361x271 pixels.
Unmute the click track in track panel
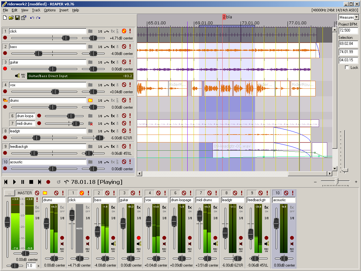pos(124,31)
